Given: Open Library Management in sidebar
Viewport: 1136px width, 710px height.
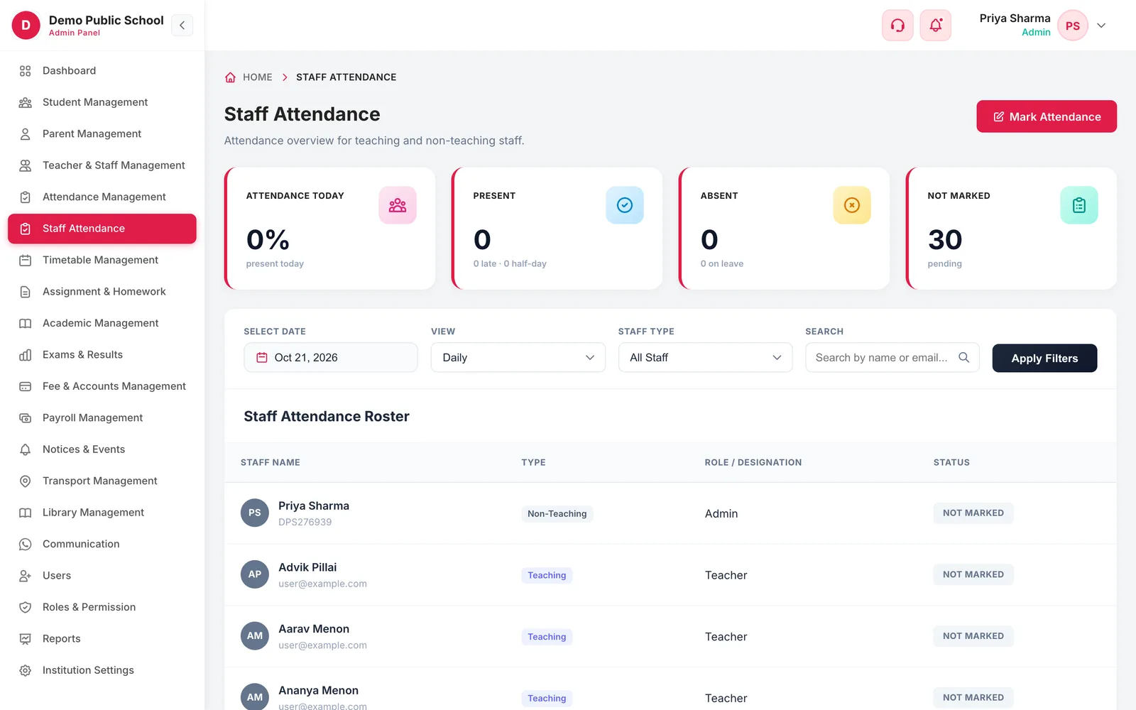Looking at the screenshot, I should tap(102, 513).
